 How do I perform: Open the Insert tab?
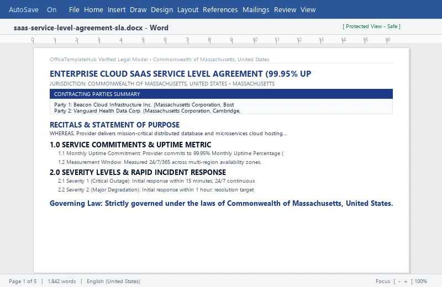(117, 9)
